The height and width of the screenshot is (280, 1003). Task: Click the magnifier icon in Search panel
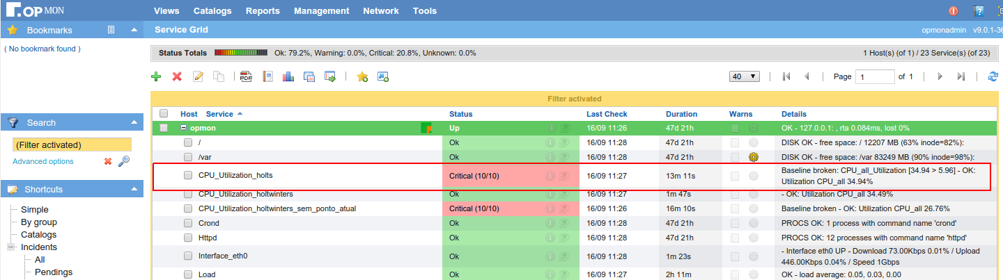124,161
